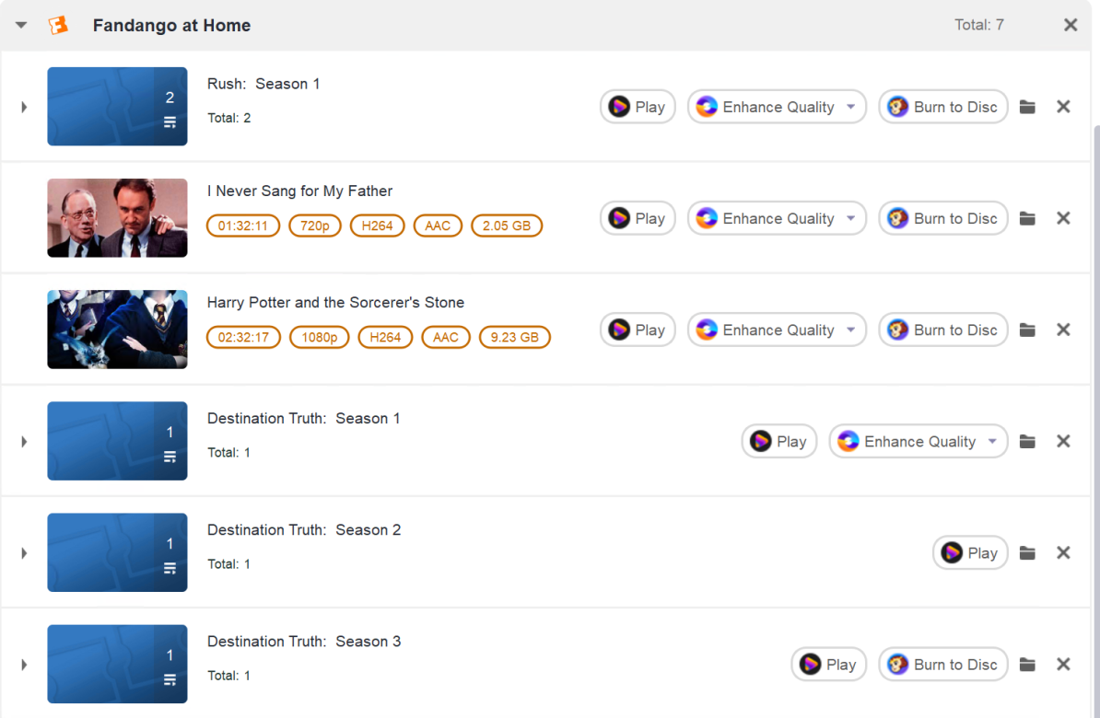Play Destination Truth Season 2
The image size is (1100, 718).
click(970, 552)
